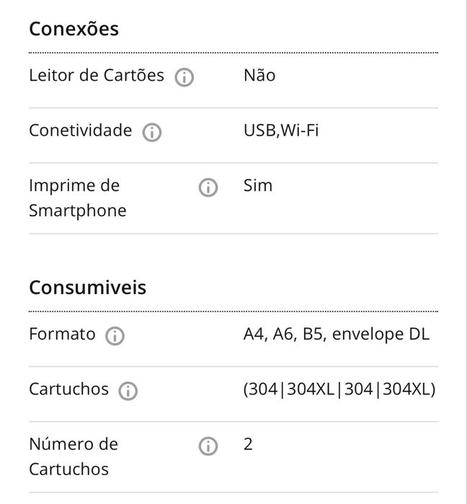The image size is (467, 504).
Task: Select the Conexões section heading
Action: tap(74, 29)
